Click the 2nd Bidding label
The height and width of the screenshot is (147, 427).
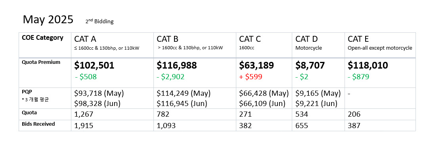[x=100, y=21]
